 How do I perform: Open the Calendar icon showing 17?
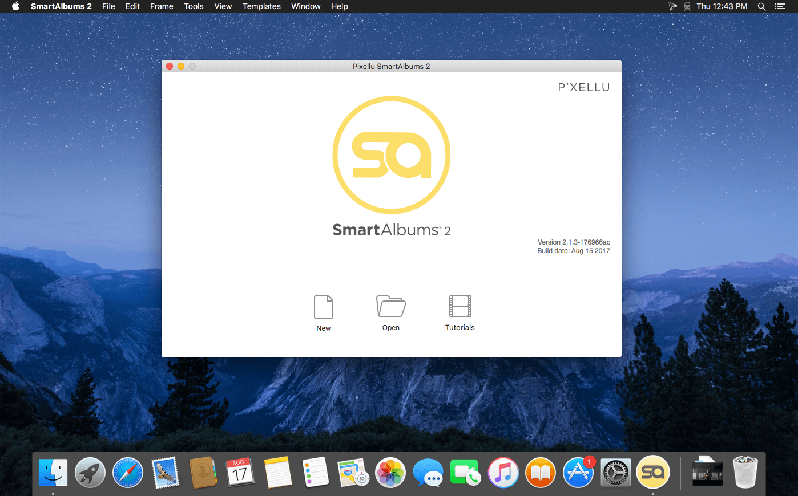[240, 473]
